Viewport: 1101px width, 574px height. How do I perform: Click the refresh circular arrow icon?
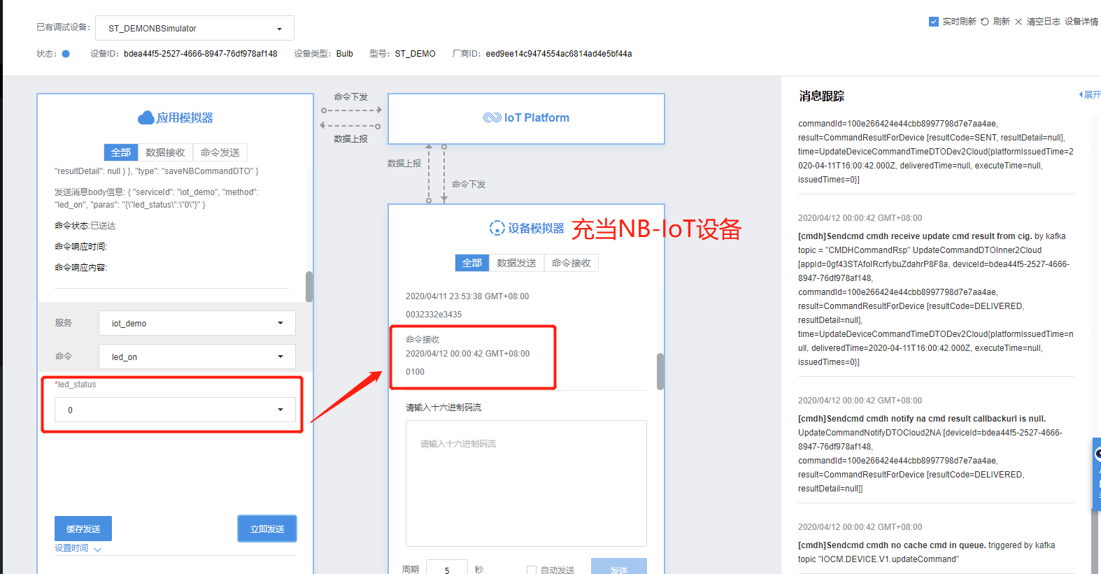click(x=985, y=22)
